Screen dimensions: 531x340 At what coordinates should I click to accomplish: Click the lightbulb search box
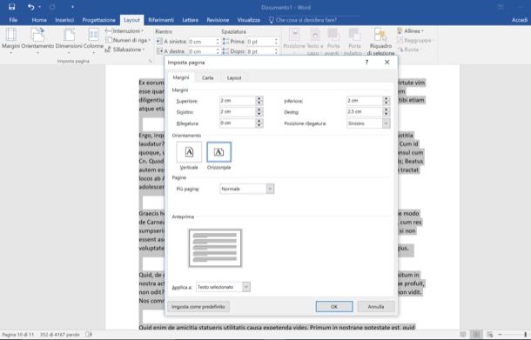[x=303, y=20]
